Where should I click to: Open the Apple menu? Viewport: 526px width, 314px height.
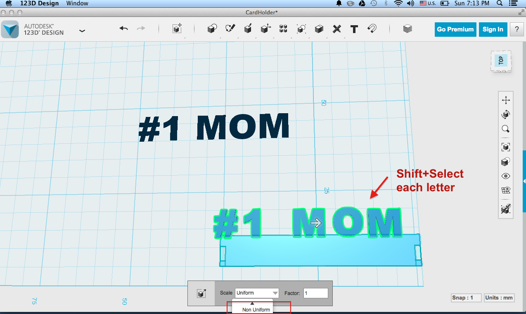pyautogui.click(x=9, y=3)
